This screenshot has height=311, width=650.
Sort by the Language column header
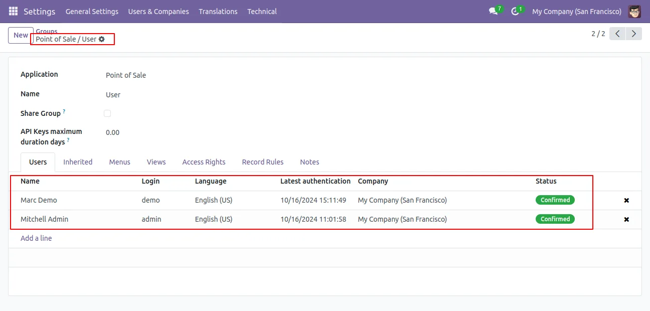click(x=211, y=181)
